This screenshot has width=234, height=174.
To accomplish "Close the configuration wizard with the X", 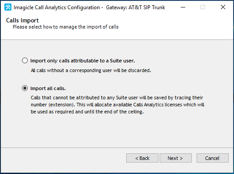I will tap(223, 7).
